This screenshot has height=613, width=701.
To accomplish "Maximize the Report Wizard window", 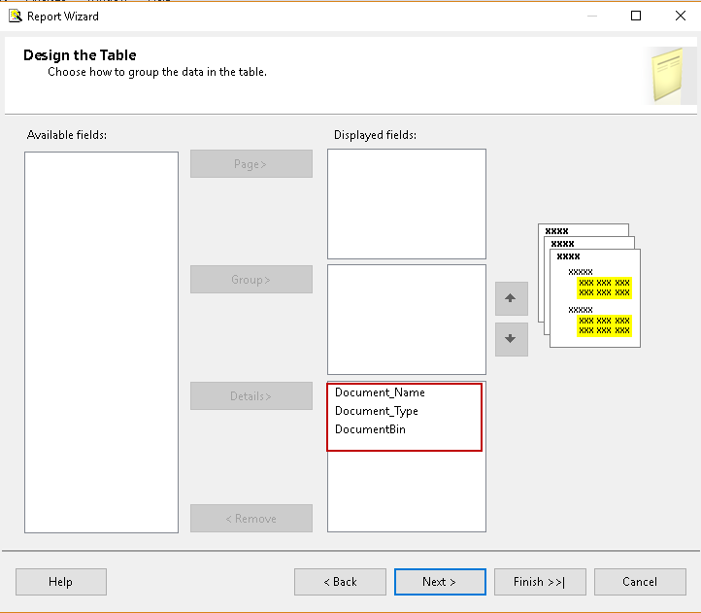I will pos(636,16).
